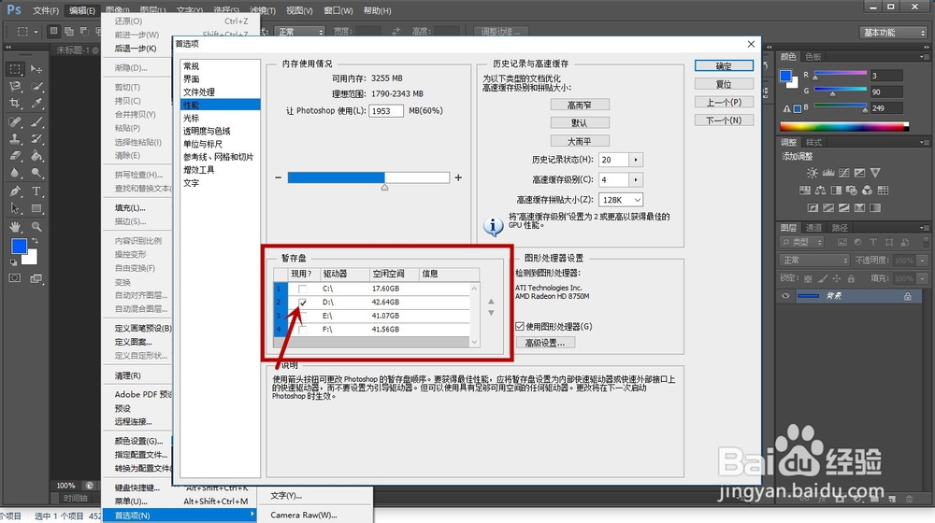935x523 pixels.
Task: Select the Eyedropper tool
Action: pos(36,103)
